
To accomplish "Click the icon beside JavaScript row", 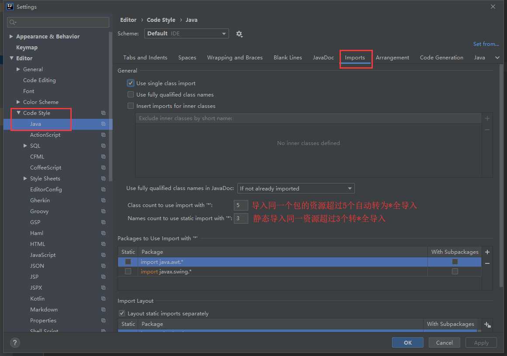I will point(103,255).
